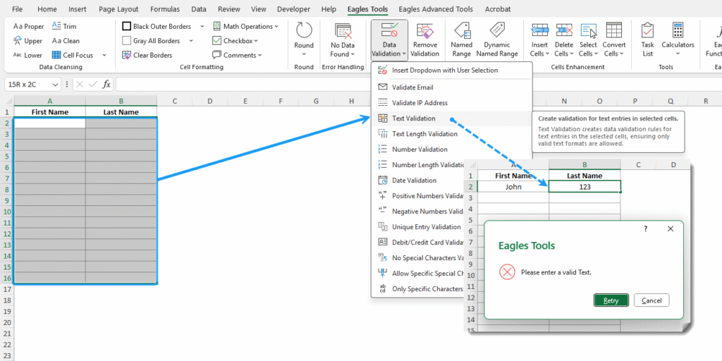The width and height of the screenshot is (722, 361).
Task: Apply Upper case text tool
Action: [27, 40]
